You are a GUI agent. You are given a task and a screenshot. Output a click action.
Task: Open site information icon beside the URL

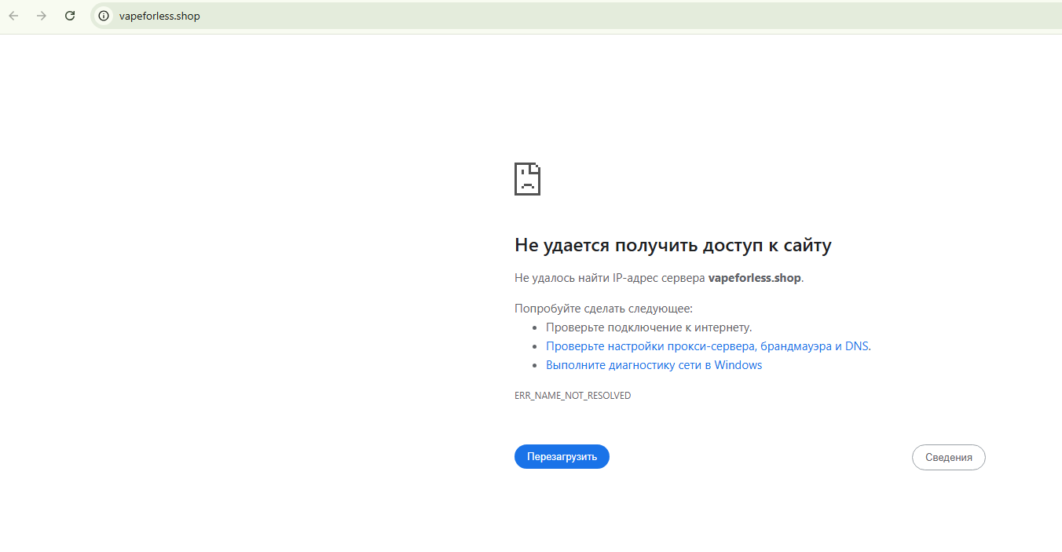(x=104, y=16)
